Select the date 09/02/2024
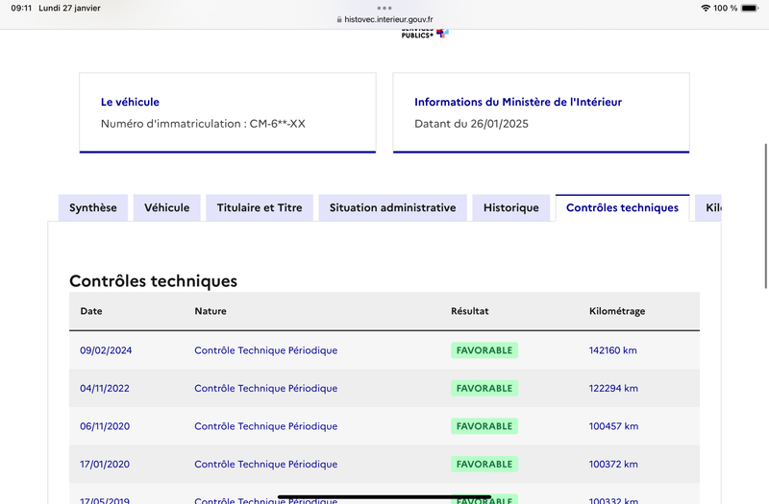 (106, 350)
